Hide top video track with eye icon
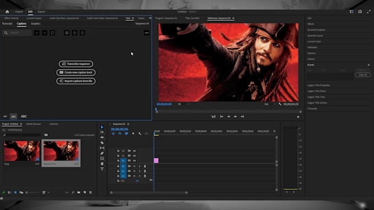This screenshot has width=374, height=210. point(134,151)
